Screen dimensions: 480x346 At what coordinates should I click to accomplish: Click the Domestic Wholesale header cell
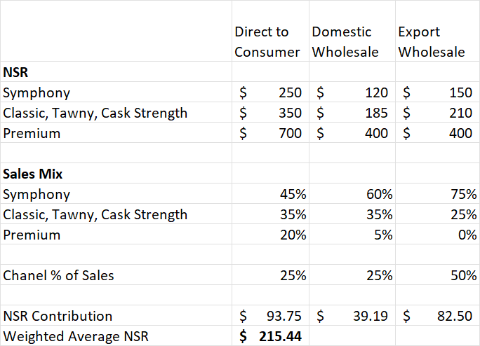click(x=349, y=42)
